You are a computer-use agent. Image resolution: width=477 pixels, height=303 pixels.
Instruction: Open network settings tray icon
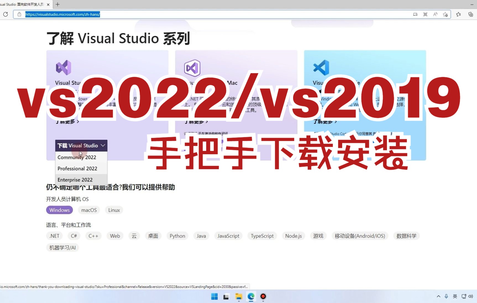(x=464, y=296)
